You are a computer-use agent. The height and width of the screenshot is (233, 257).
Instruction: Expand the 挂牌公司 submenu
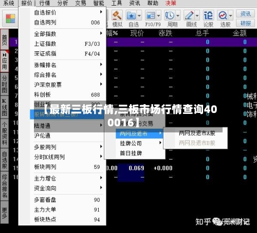139,143
